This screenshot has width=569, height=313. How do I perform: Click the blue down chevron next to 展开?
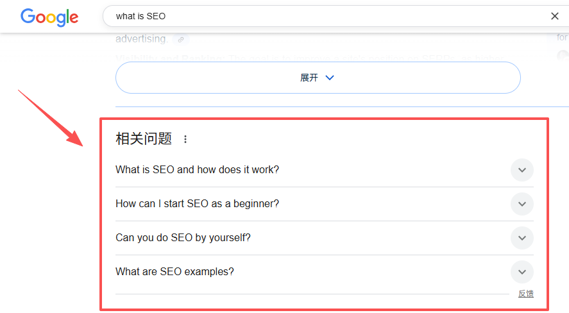(330, 78)
